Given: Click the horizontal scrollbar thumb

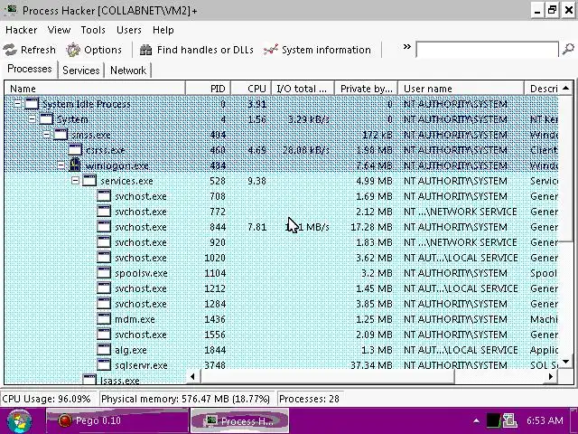Looking at the screenshot, I should [x=327, y=376].
